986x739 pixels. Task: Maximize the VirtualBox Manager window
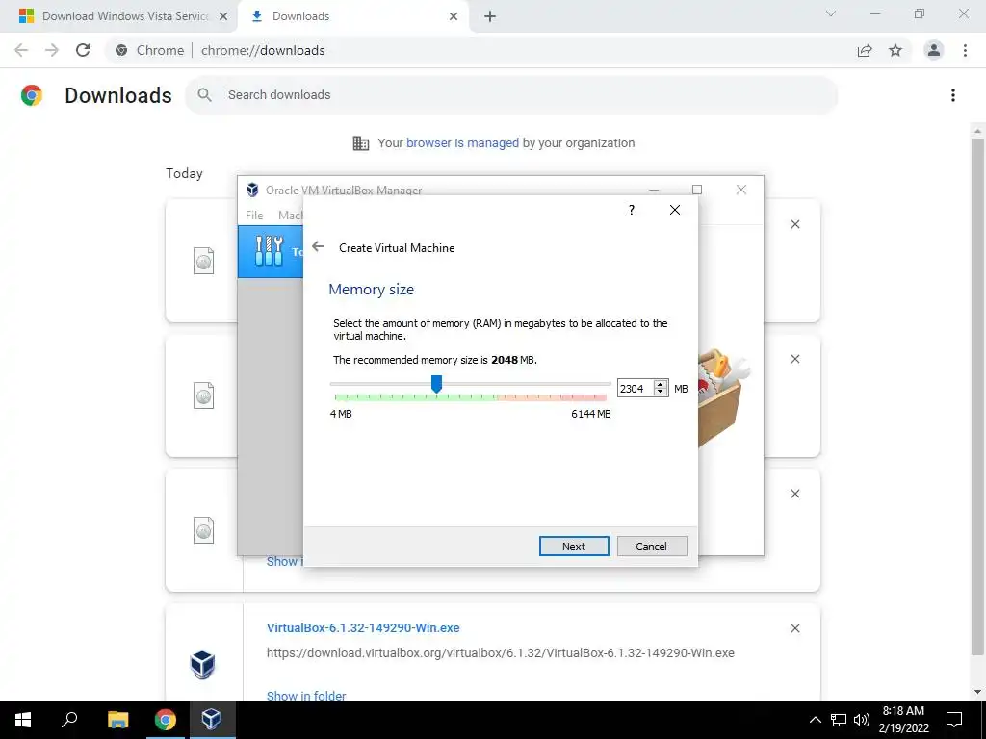tap(697, 190)
